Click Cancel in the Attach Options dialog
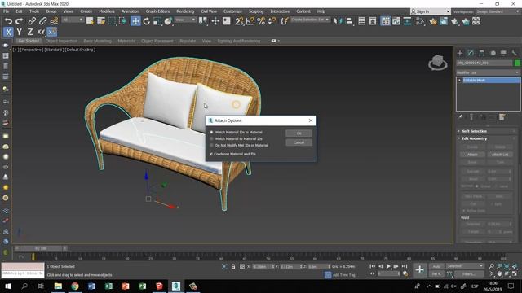The height and width of the screenshot is (293, 522). 299,142
